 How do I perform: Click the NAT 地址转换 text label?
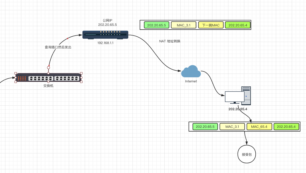click(170, 41)
